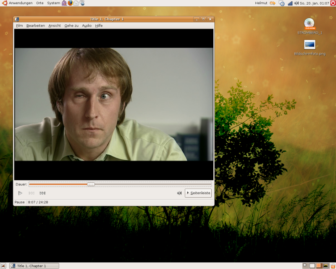
Task: Select the Bildschirmfoto.png desktop file
Action: pos(310,47)
